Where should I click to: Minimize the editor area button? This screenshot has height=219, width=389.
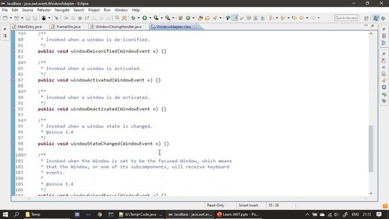tap(366, 26)
